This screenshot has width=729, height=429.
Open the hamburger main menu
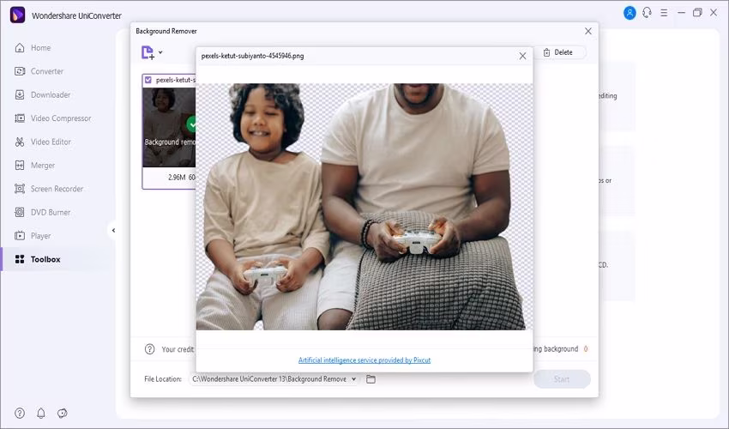[664, 13]
